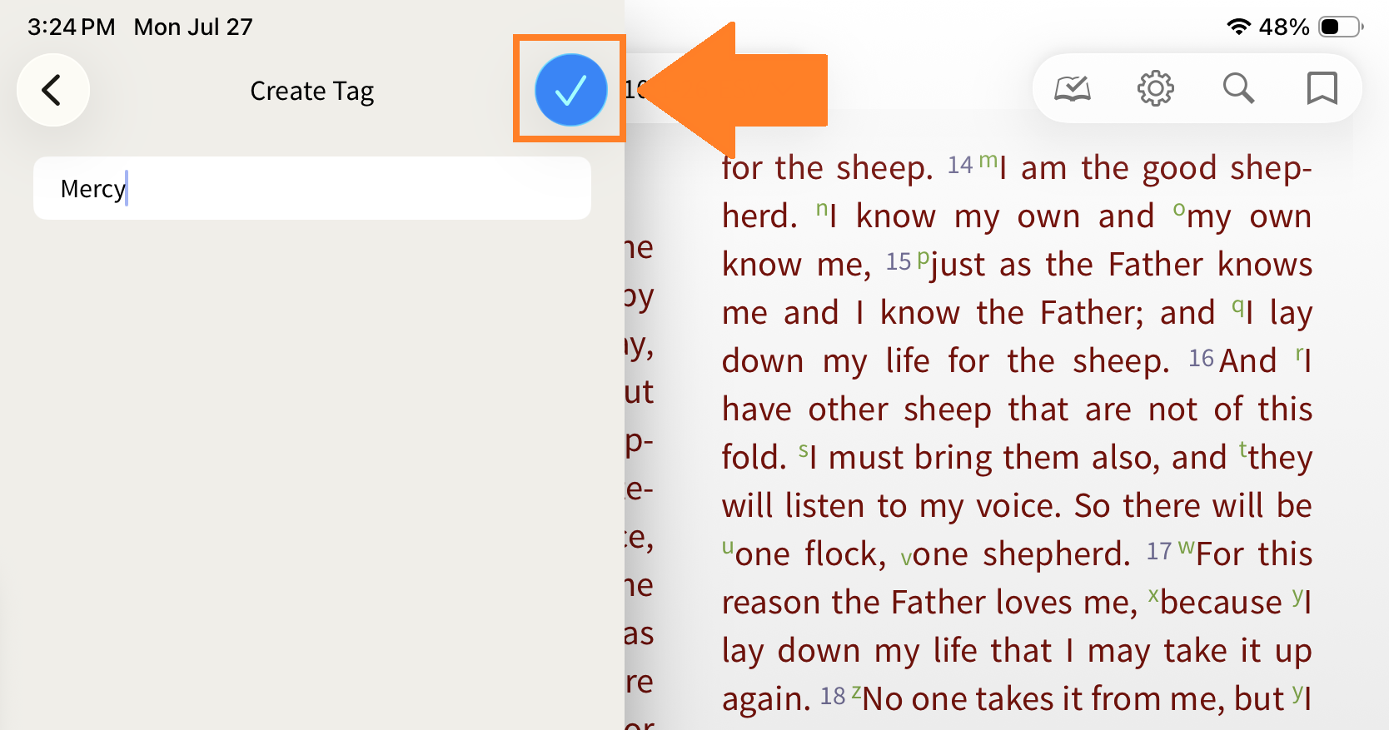Open cross-reference z before "No one takes it"
The width and height of the screenshot is (1389, 730).
pyautogui.click(x=856, y=692)
